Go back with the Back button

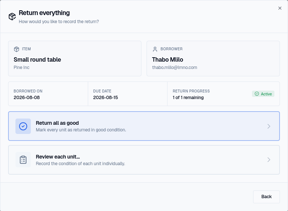point(266,197)
